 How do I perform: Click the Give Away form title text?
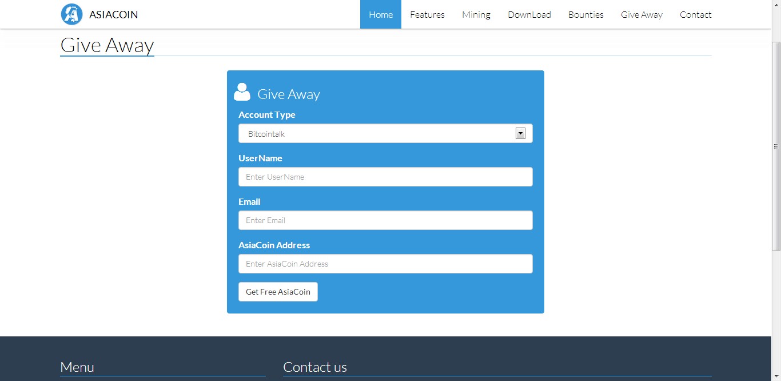pos(289,94)
